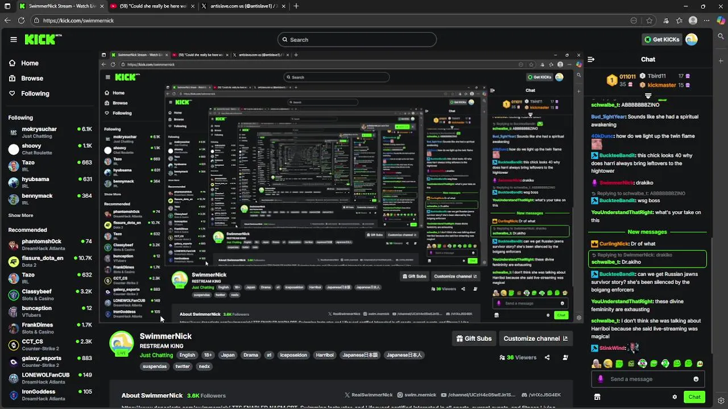This screenshot has width=728, height=409.
Task: Open shoovy's channel in the Following list
Action: pyautogui.click(x=50, y=149)
